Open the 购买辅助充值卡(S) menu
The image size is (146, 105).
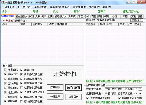coord(60,7)
